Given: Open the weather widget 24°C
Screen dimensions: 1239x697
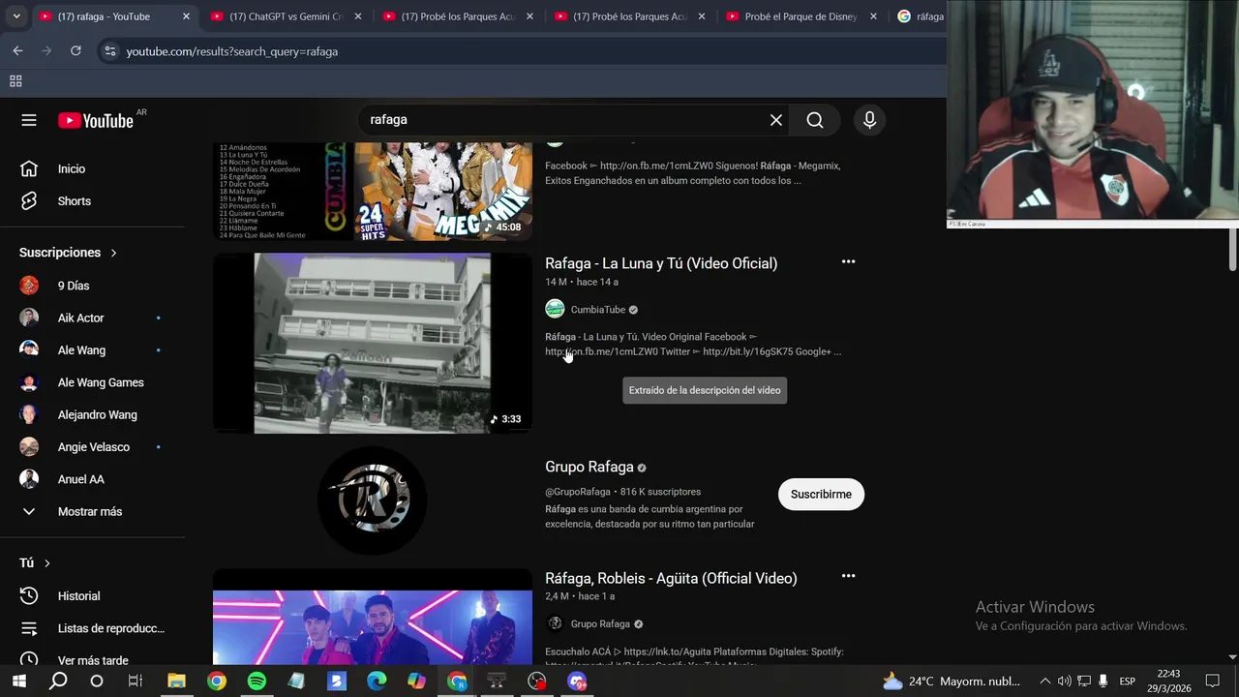Looking at the screenshot, I should click(x=952, y=682).
